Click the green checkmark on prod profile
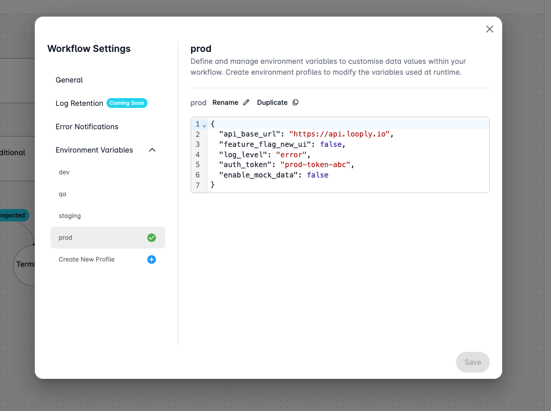The image size is (551, 411). click(152, 238)
